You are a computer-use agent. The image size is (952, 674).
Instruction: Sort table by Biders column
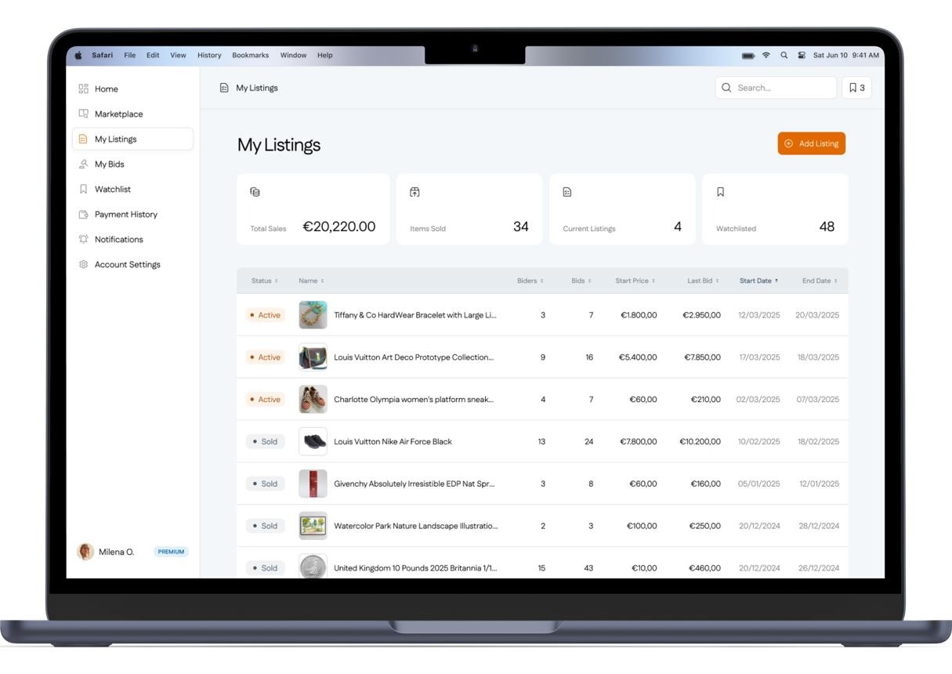[530, 281]
